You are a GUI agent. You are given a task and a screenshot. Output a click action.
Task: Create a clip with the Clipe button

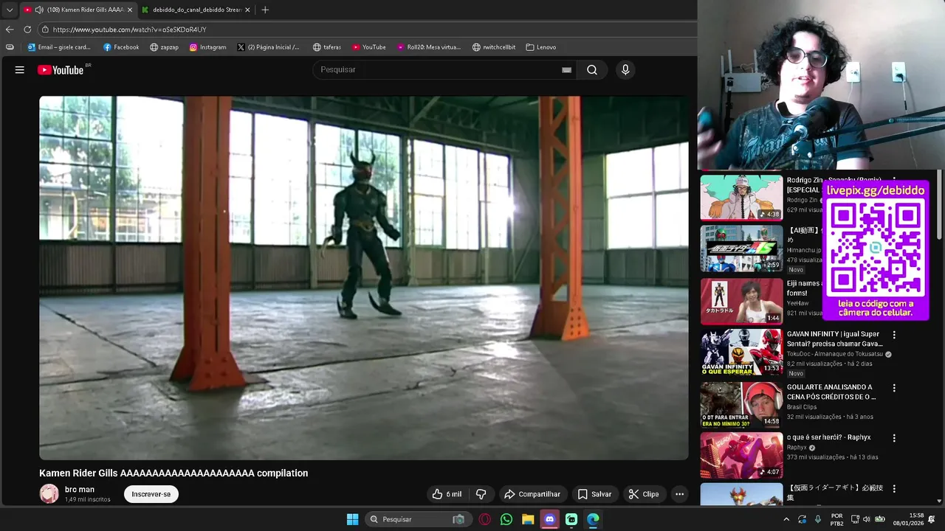[x=643, y=494]
